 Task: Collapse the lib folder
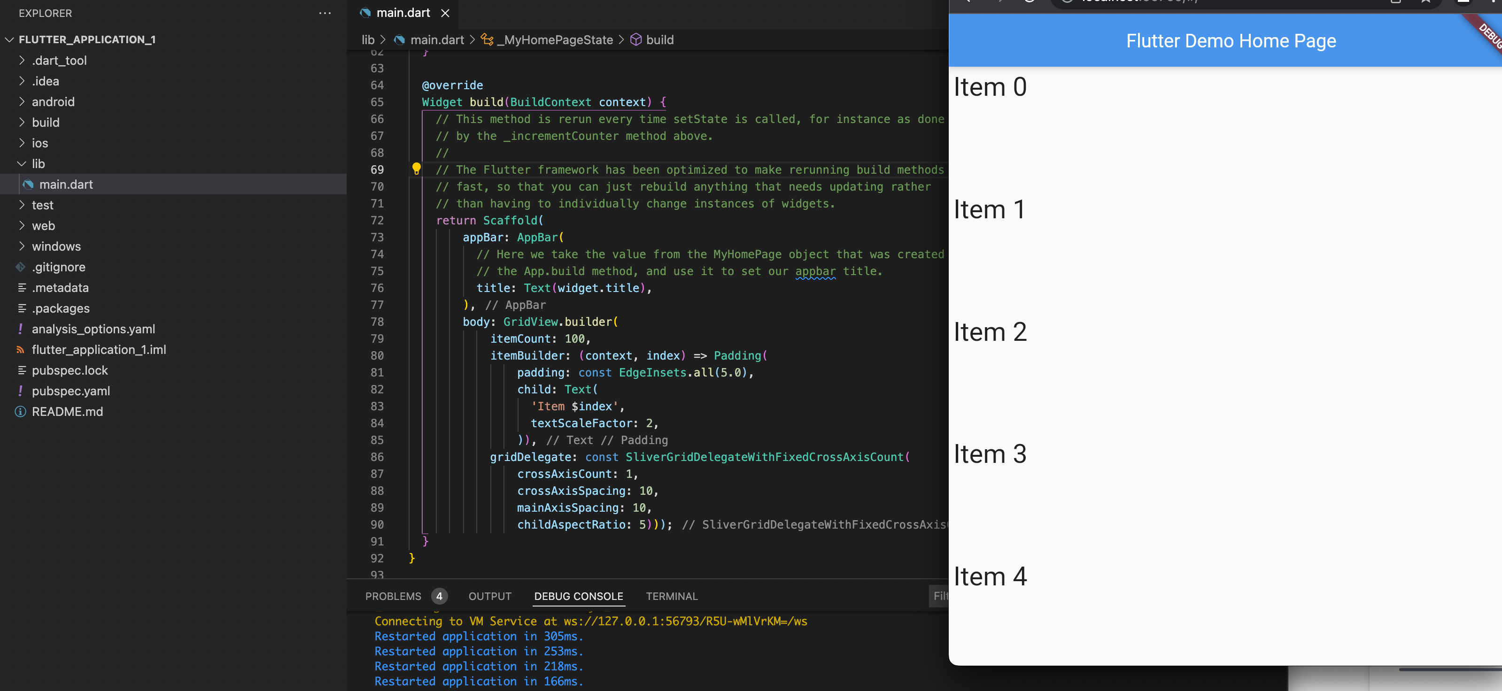(x=22, y=164)
